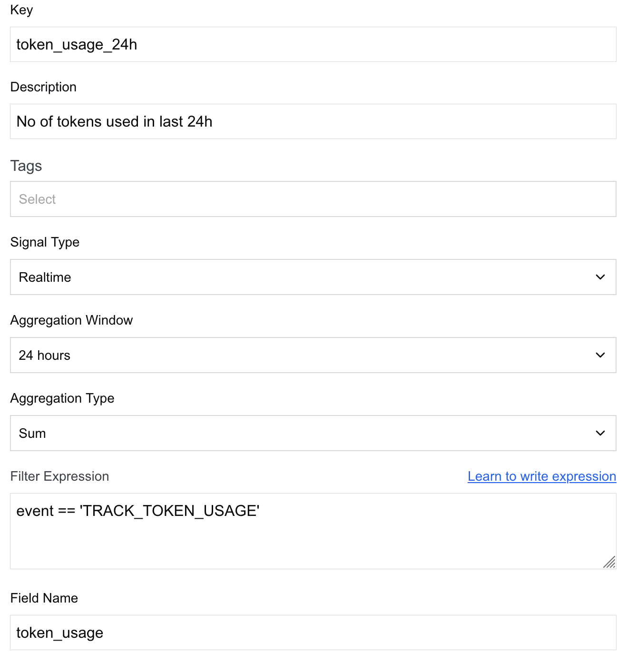Click the Description field label
The image size is (627, 653).
click(x=43, y=87)
